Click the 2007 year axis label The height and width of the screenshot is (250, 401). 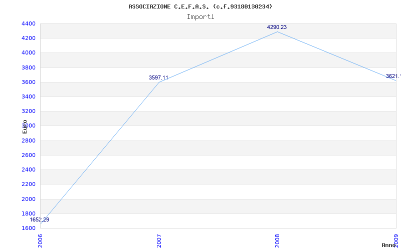(159, 241)
